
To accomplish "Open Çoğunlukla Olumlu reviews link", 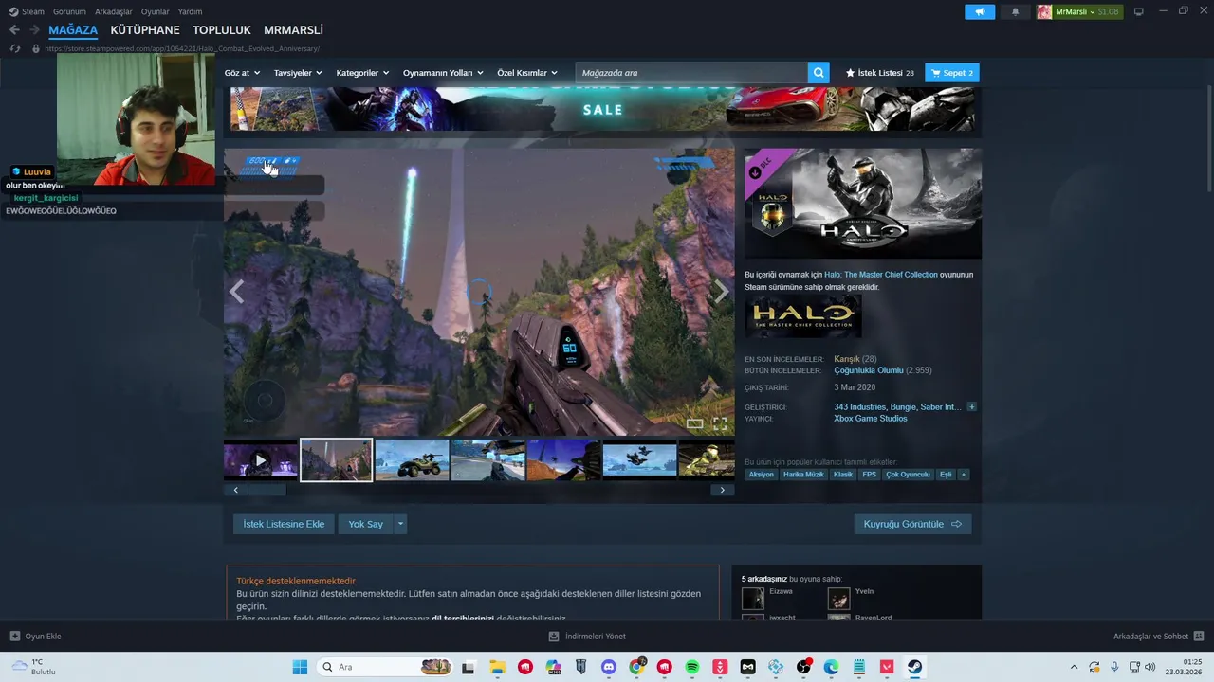I will pyautogui.click(x=869, y=370).
